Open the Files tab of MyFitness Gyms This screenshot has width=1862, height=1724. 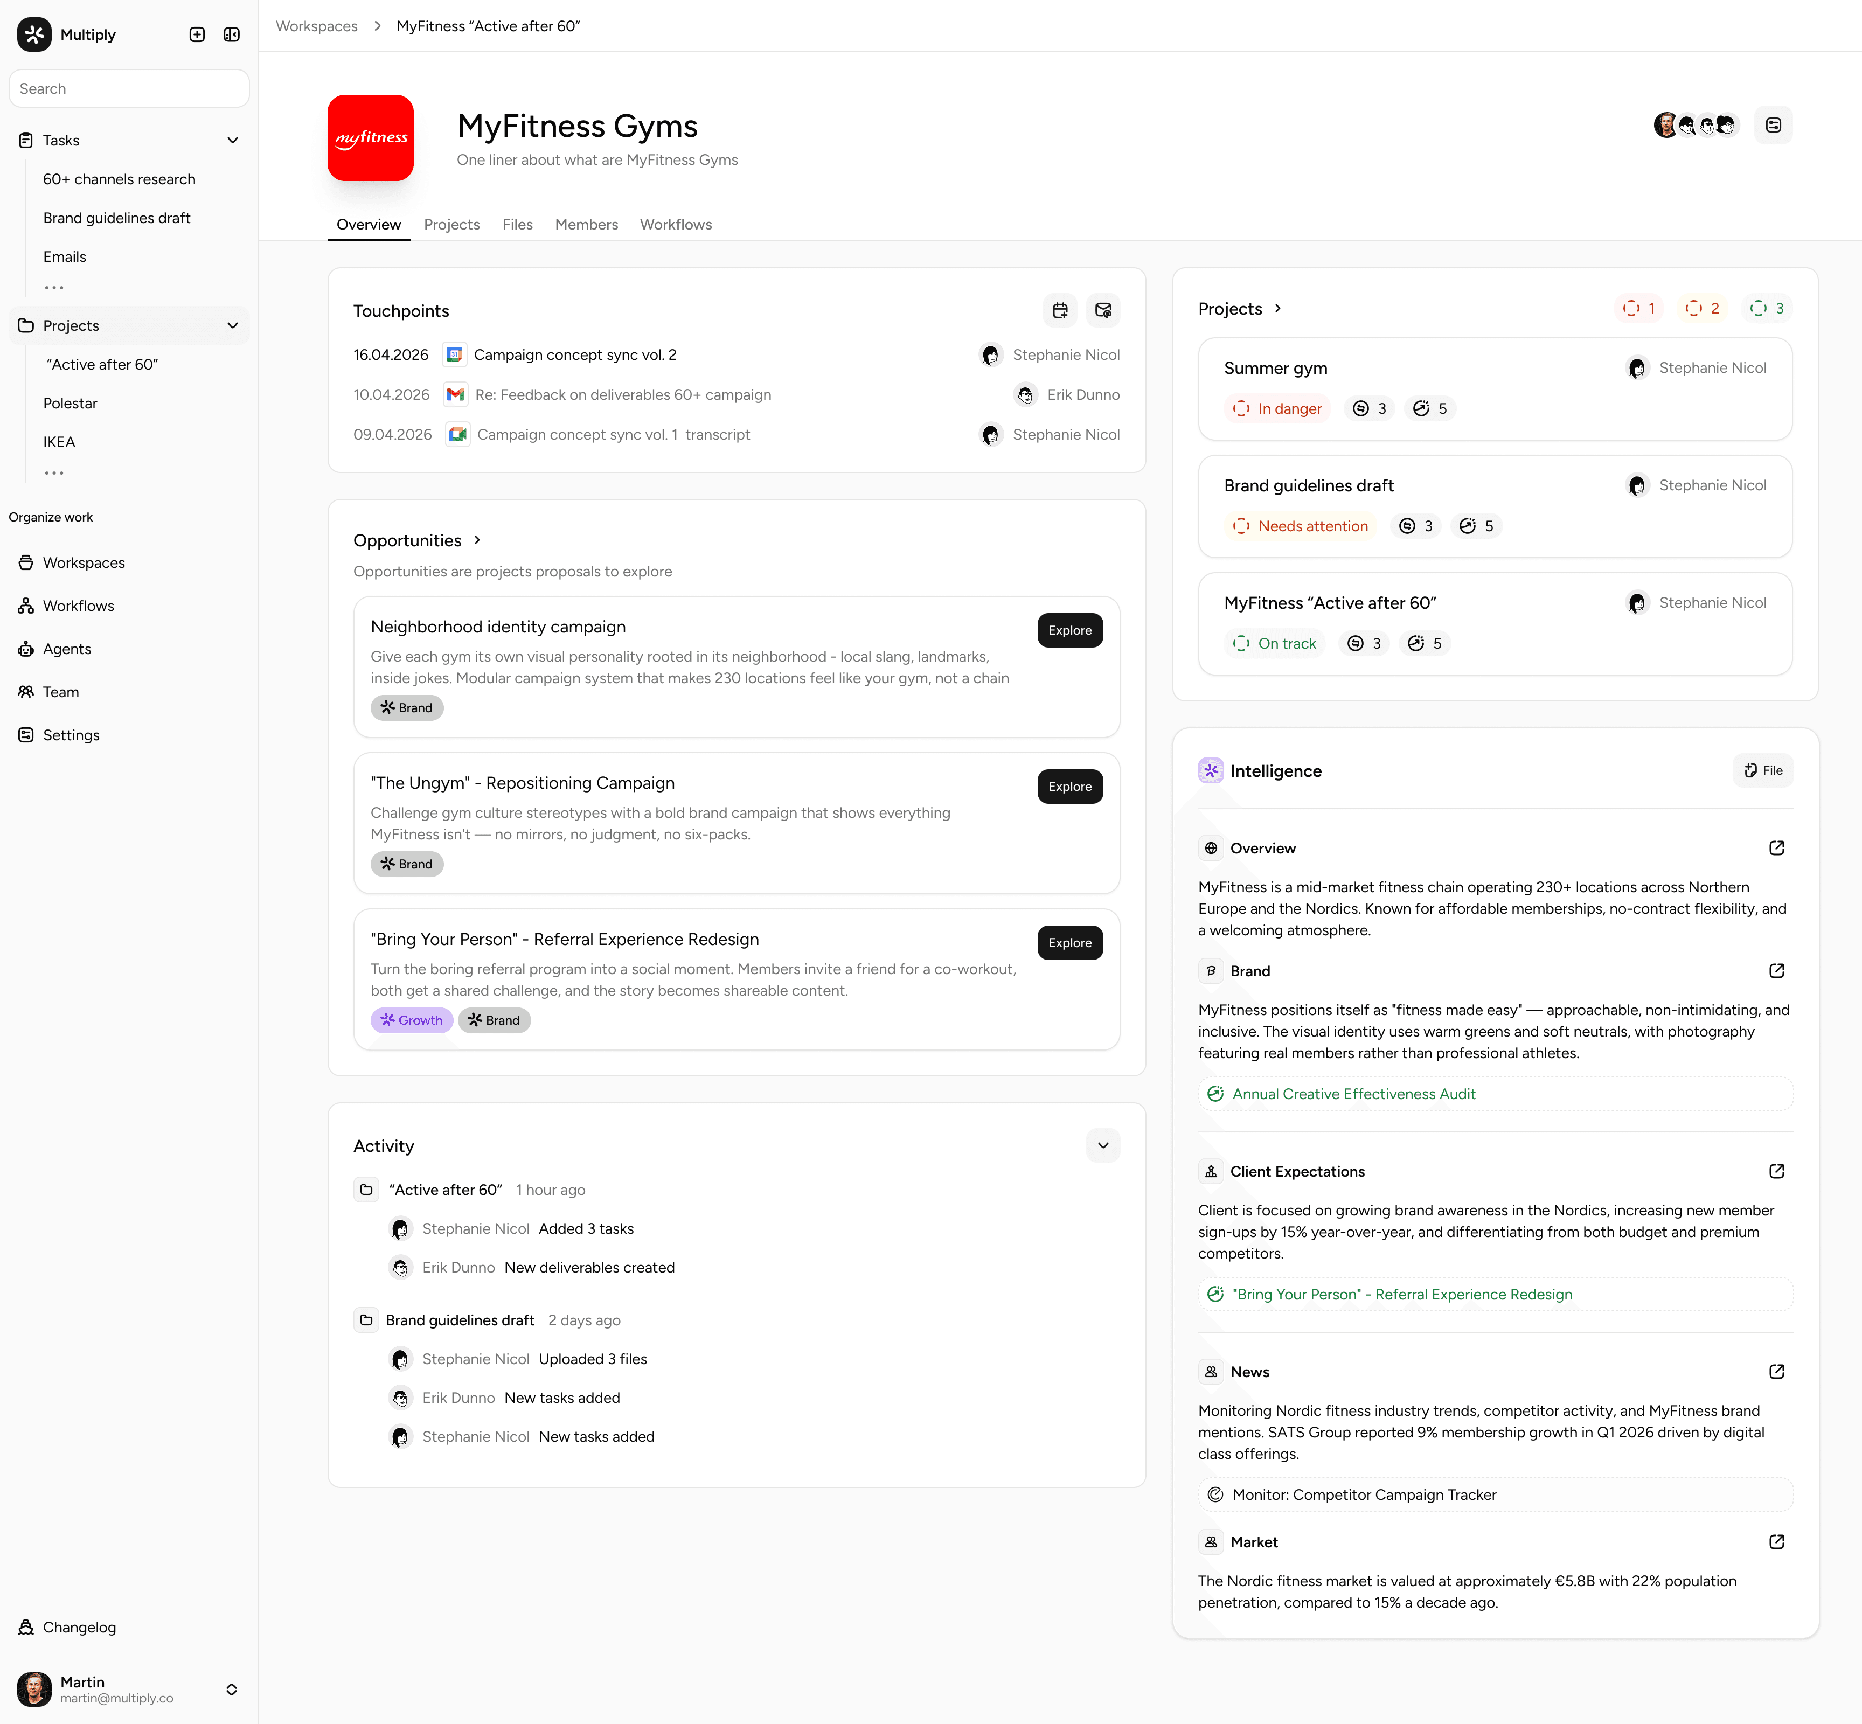tap(517, 224)
